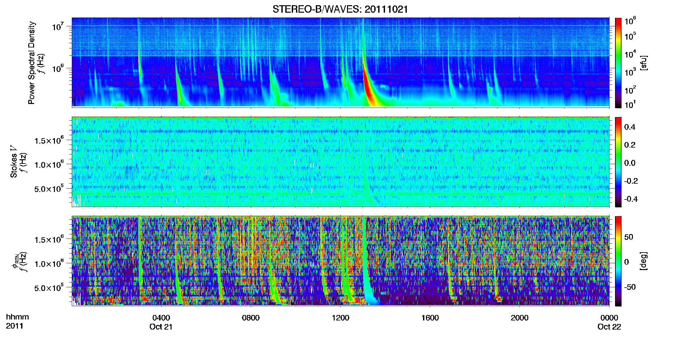Click the "0400" time axis label
The image size is (681, 351).
[x=161, y=318]
